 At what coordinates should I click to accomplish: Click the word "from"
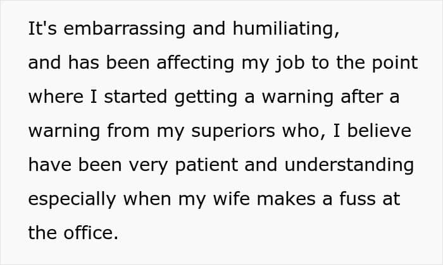(x=128, y=131)
